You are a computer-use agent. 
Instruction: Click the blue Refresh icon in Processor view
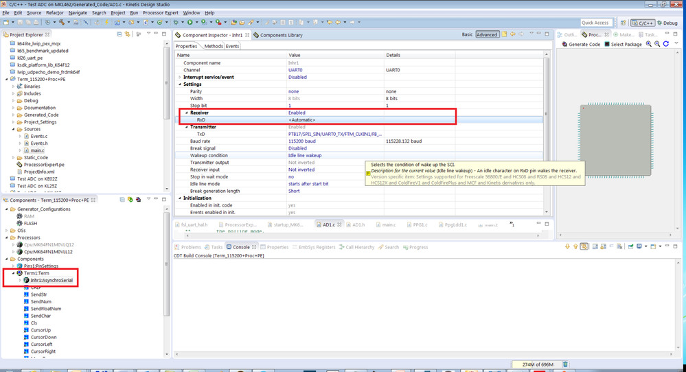[x=666, y=44]
